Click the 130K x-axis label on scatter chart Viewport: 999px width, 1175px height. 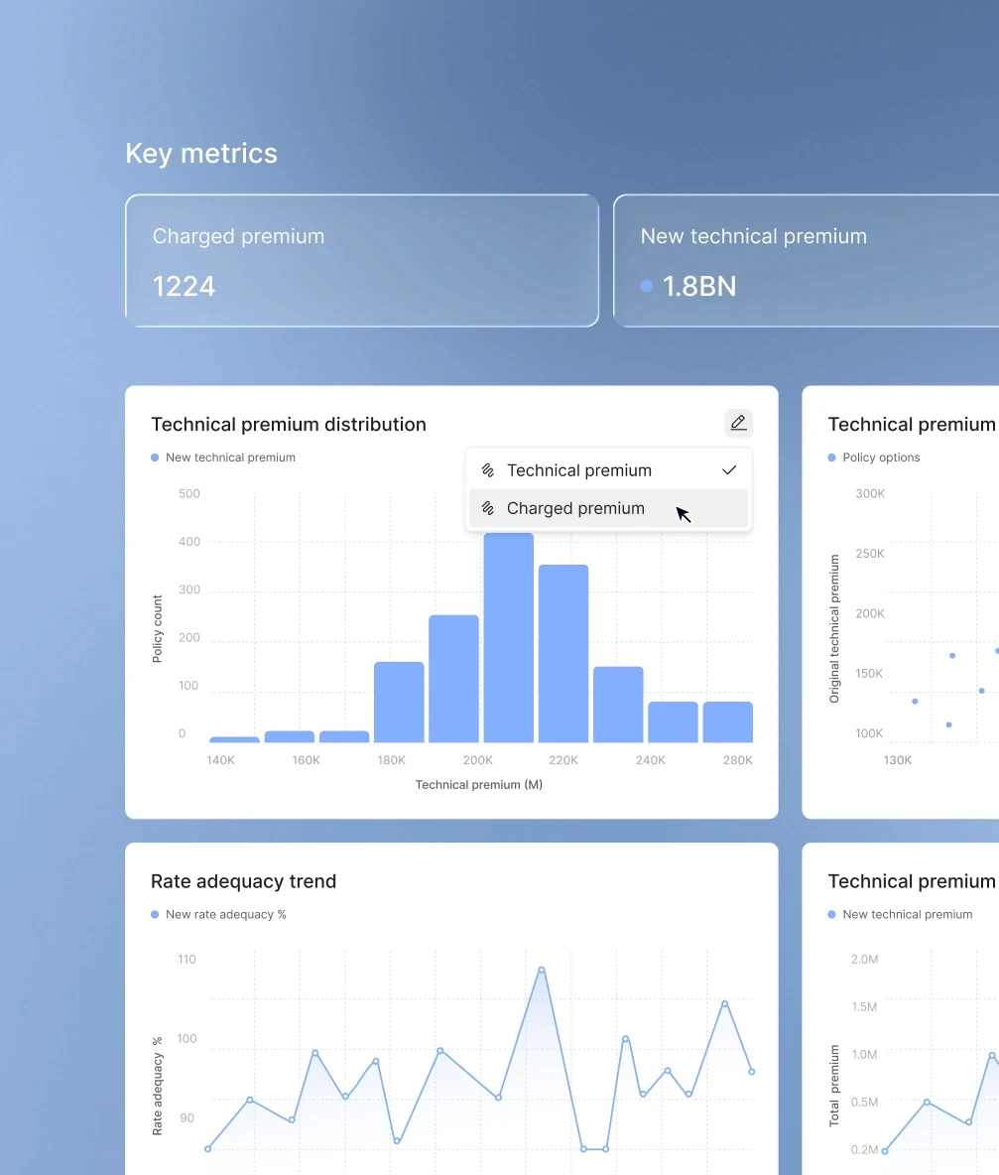(x=898, y=760)
